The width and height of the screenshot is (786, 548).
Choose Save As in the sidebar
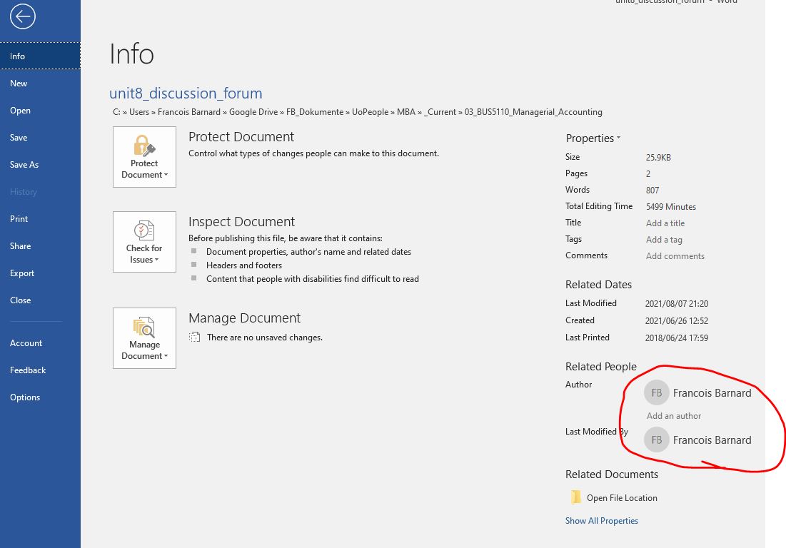point(40,164)
